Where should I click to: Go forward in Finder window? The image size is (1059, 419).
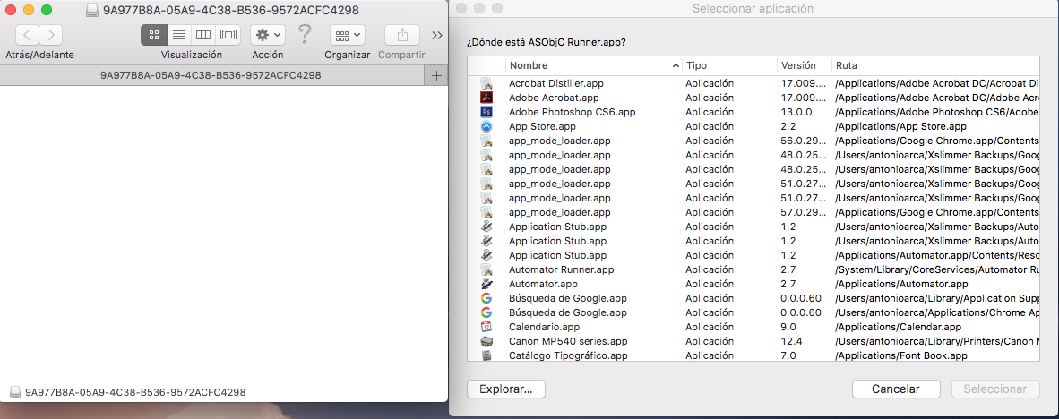51,35
